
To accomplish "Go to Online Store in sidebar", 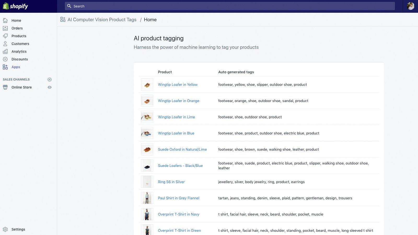I will coord(21,87).
